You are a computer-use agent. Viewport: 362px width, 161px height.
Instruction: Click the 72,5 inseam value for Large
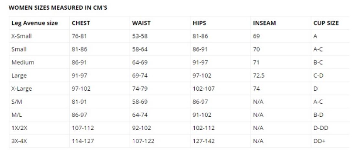click(259, 76)
